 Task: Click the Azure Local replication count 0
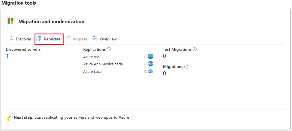click(x=146, y=71)
